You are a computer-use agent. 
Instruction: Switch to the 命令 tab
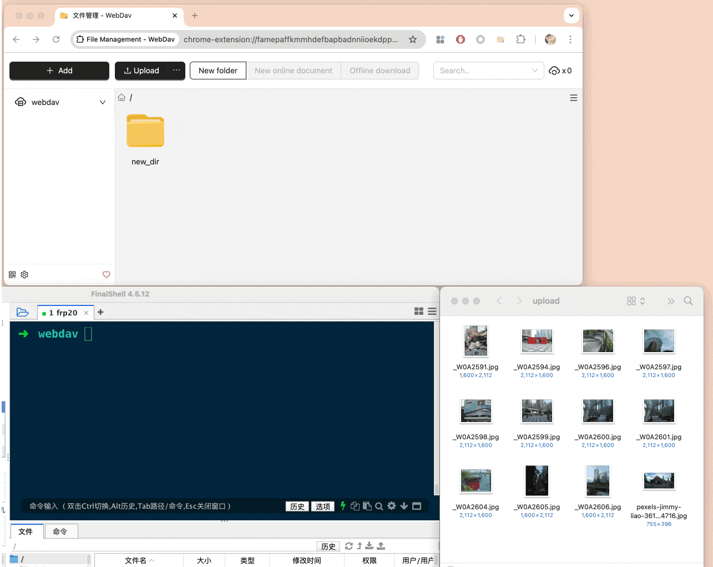[60, 531]
